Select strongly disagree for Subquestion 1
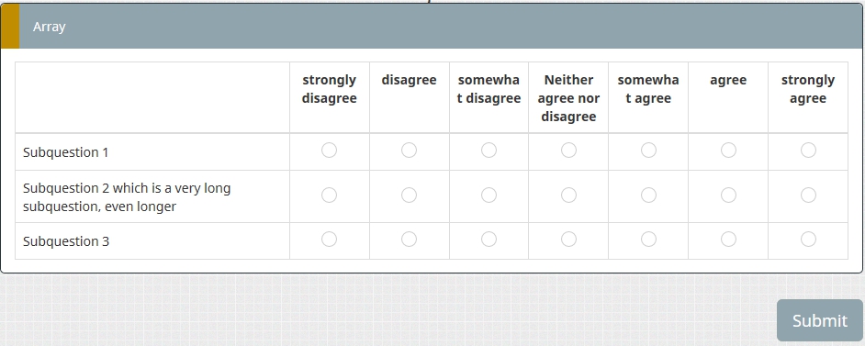The width and height of the screenshot is (865, 346). [x=329, y=150]
